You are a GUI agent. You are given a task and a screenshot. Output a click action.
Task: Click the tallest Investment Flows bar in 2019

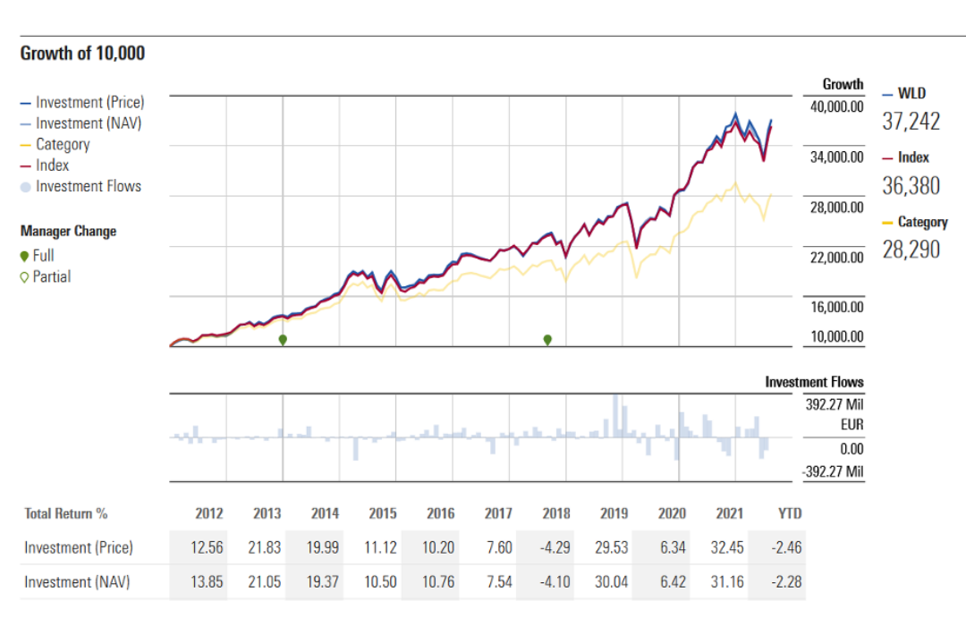point(615,416)
